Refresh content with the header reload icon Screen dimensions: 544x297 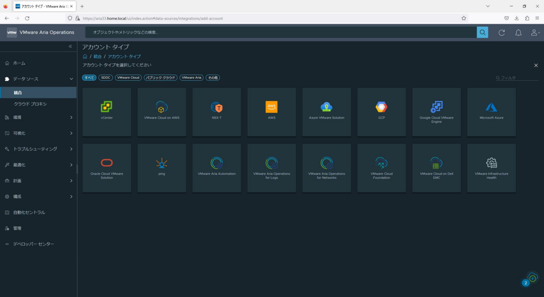click(501, 33)
